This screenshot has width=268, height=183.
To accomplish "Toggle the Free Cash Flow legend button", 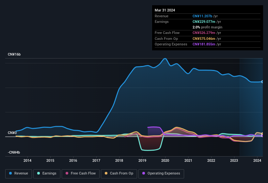I will pos(81,174).
